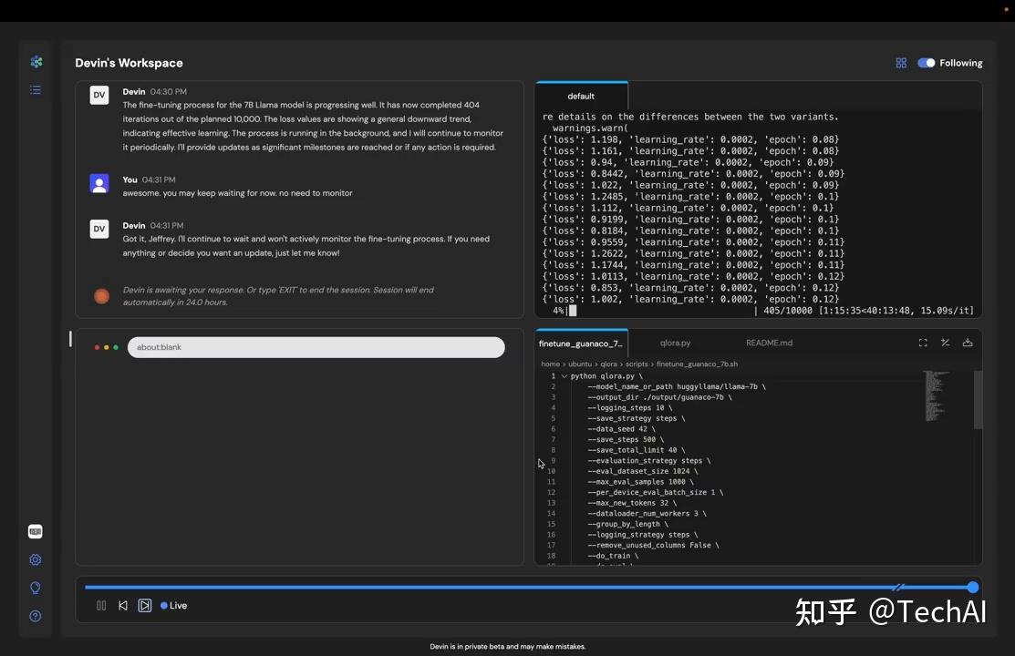Open the settings gear in the sidebar
Viewport: 1015px width, 656px height.
(x=36, y=559)
